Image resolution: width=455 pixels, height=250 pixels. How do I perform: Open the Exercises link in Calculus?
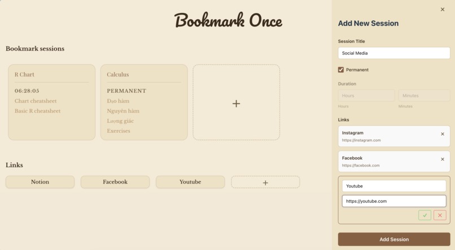click(119, 131)
